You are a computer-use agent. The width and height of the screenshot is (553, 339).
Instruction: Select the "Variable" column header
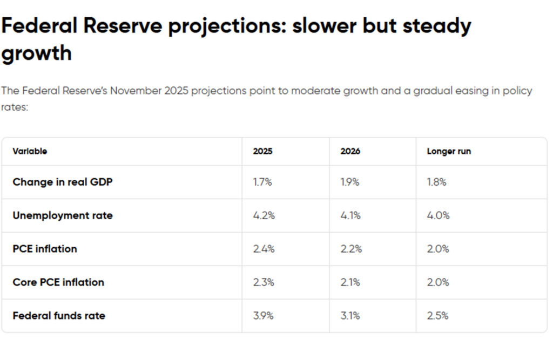tap(30, 151)
